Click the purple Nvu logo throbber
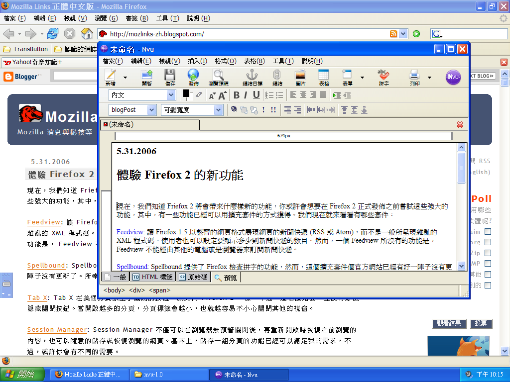 pos(453,77)
